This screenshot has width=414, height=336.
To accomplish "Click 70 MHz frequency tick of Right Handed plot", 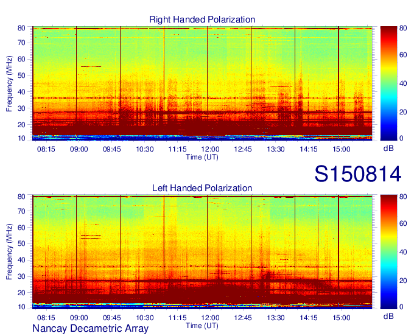I will coord(21,43).
